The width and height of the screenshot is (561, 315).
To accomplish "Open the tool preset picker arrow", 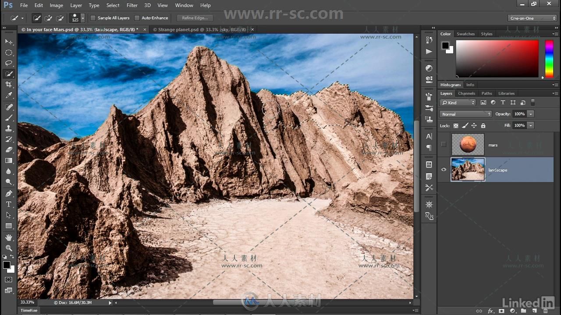I will (x=22, y=18).
